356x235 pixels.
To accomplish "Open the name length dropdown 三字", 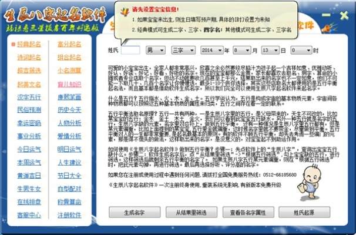I will tap(183, 50).
